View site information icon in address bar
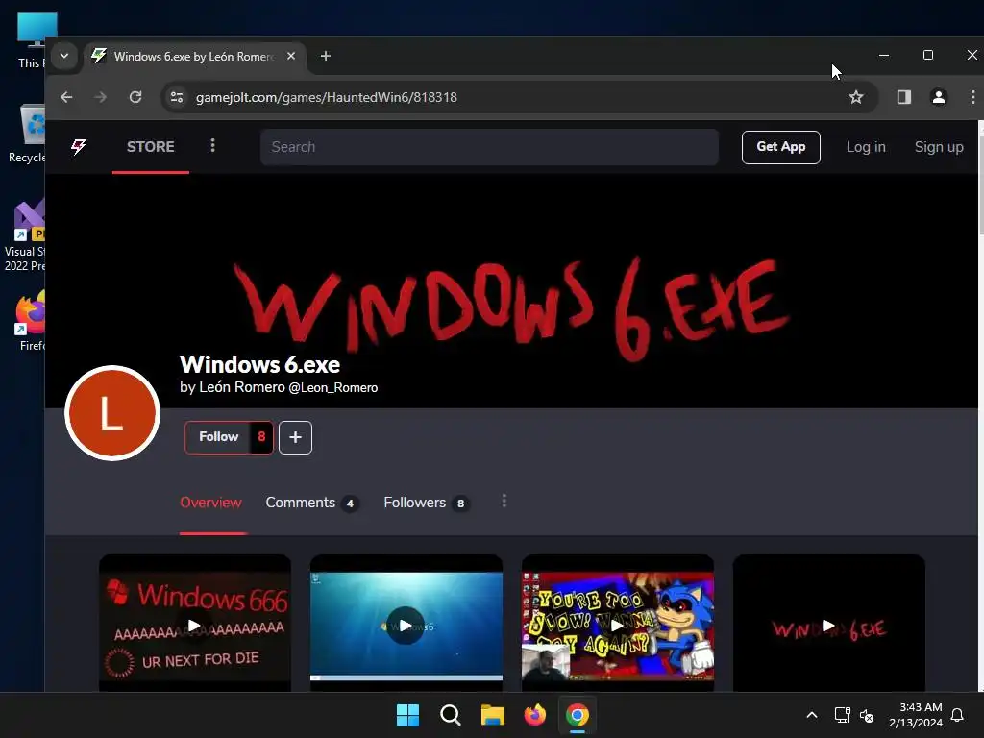This screenshot has height=738, width=984. tap(177, 97)
